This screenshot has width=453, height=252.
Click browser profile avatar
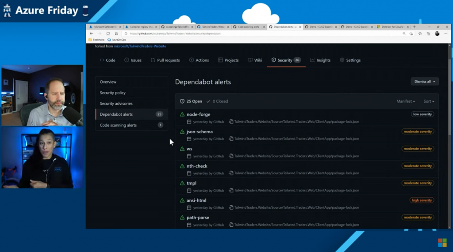[x=437, y=34]
